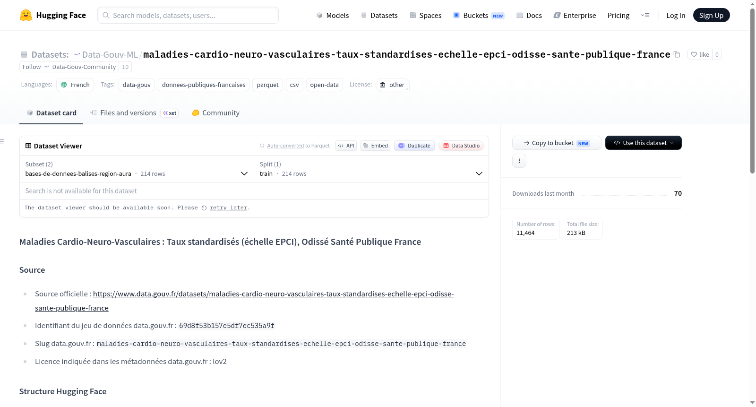
Task: Click the follower count 10
Action: tap(125, 67)
